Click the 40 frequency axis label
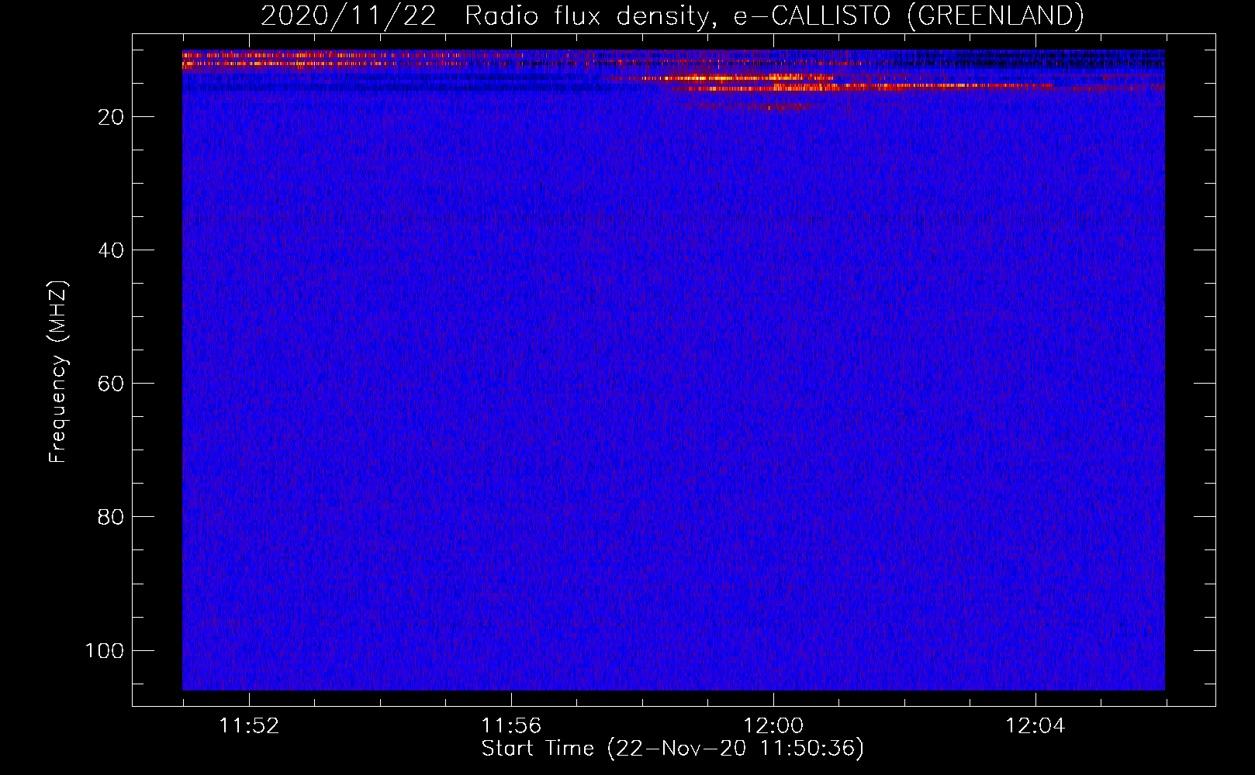This screenshot has width=1255, height=775. [x=111, y=250]
